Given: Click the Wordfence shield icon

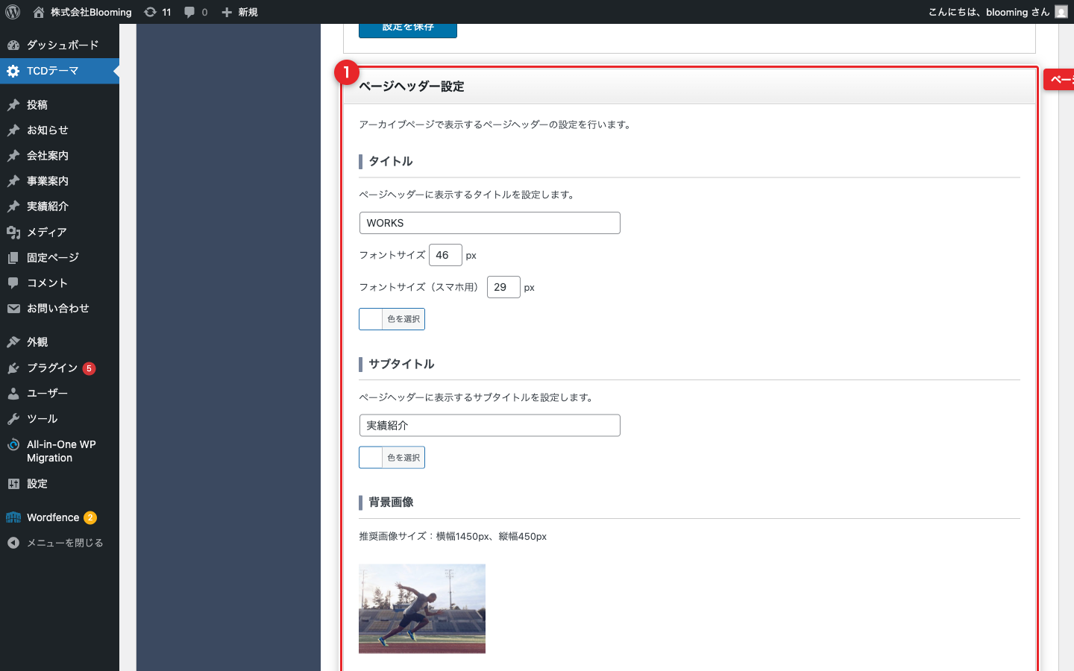Looking at the screenshot, I should coord(13,517).
